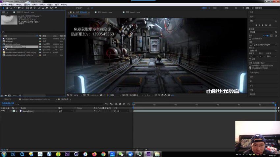This screenshot has height=157, width=280.
Task: Open the active camera 3D view dropdown
Action: (x=136, y=95)
